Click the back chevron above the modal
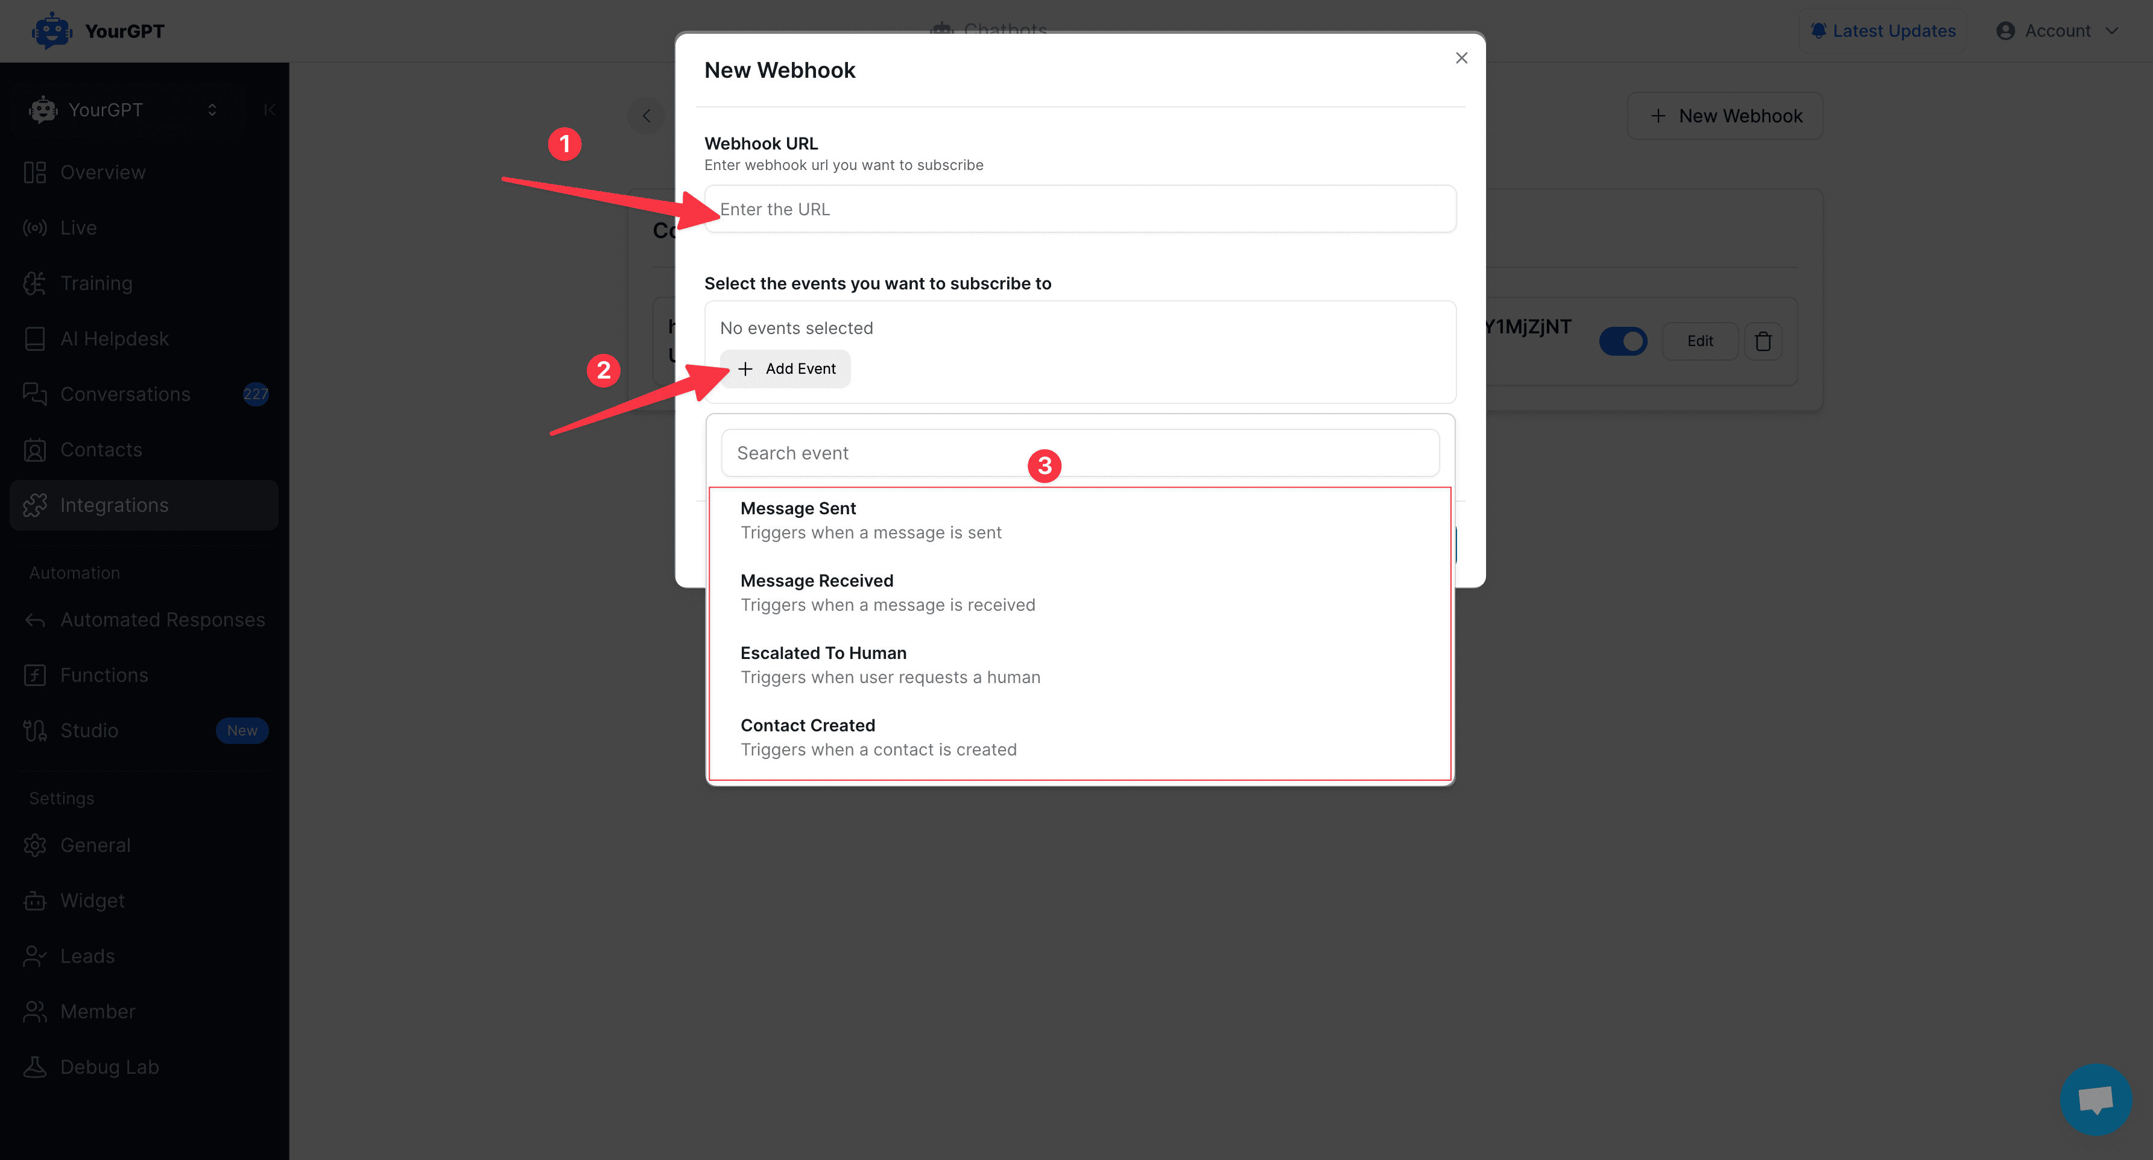The image size is (2153, 1160). pos(646,115)
